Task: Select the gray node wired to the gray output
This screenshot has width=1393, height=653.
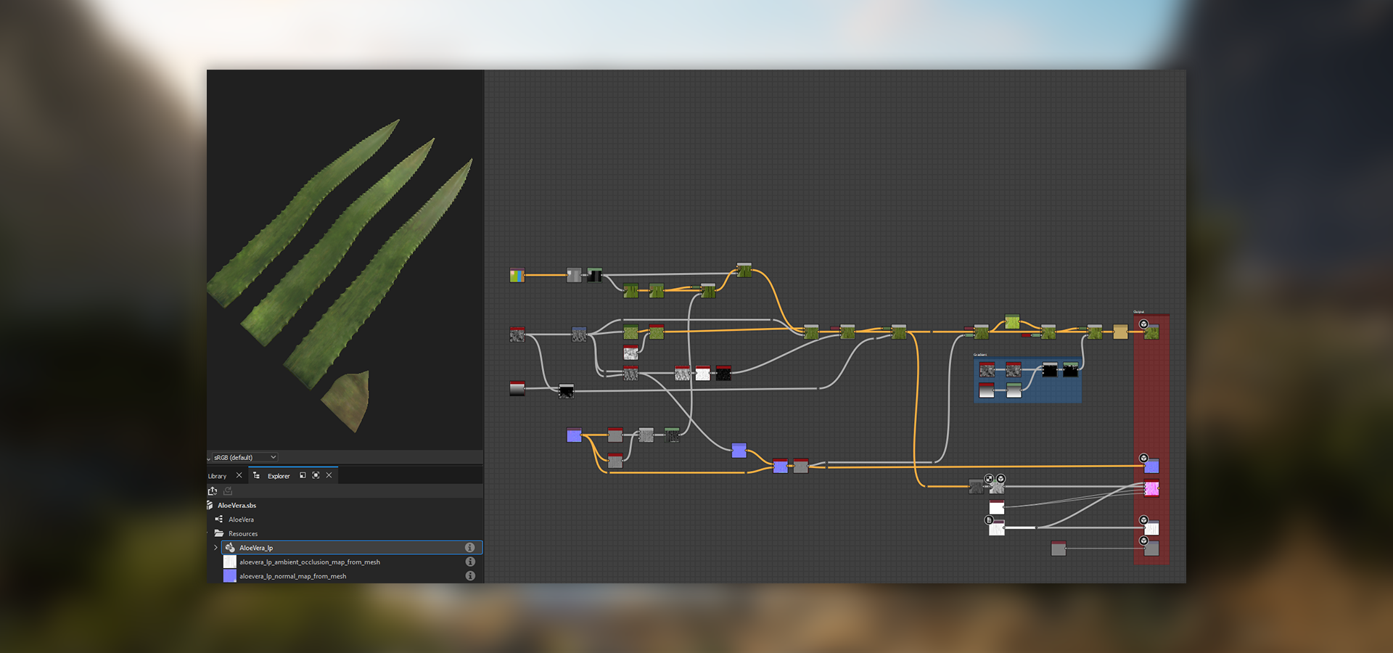Action: (x=1059, y=549)
